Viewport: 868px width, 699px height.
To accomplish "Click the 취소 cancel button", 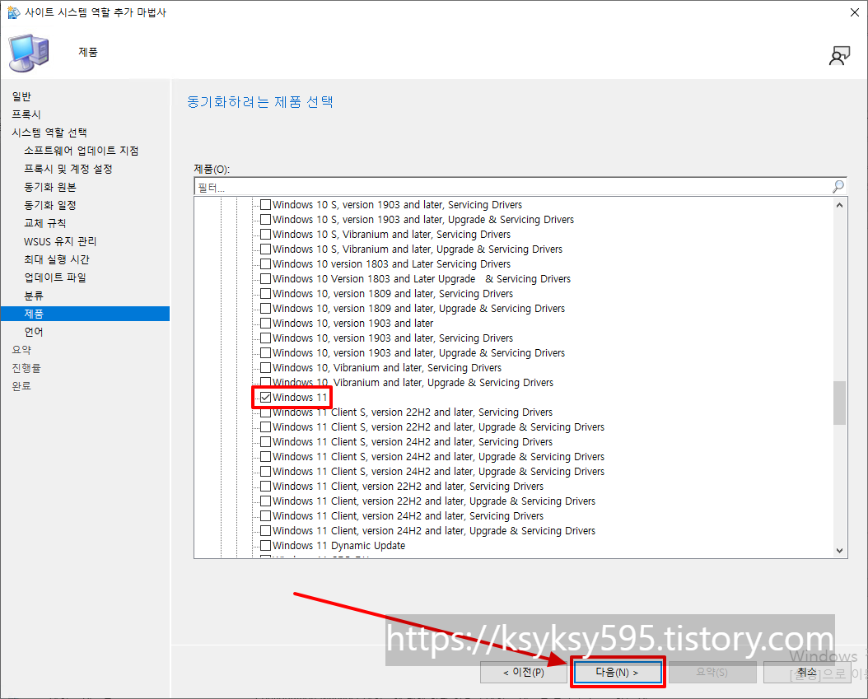I will [x=807, y=673].
